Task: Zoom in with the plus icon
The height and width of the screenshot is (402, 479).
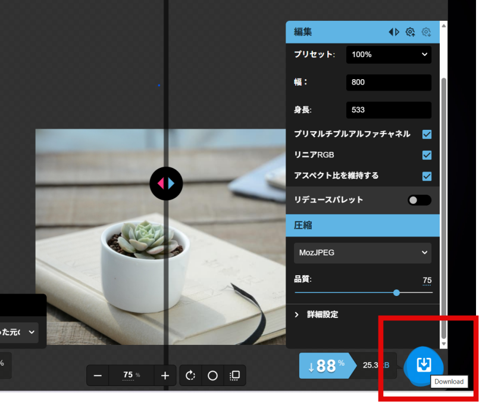Action: (165, 375)
